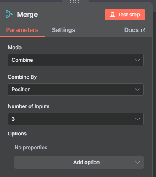This screenshot has width=156, height=177.
Task: Click the Add option dropdown button
Action: (x=79, y=162)
